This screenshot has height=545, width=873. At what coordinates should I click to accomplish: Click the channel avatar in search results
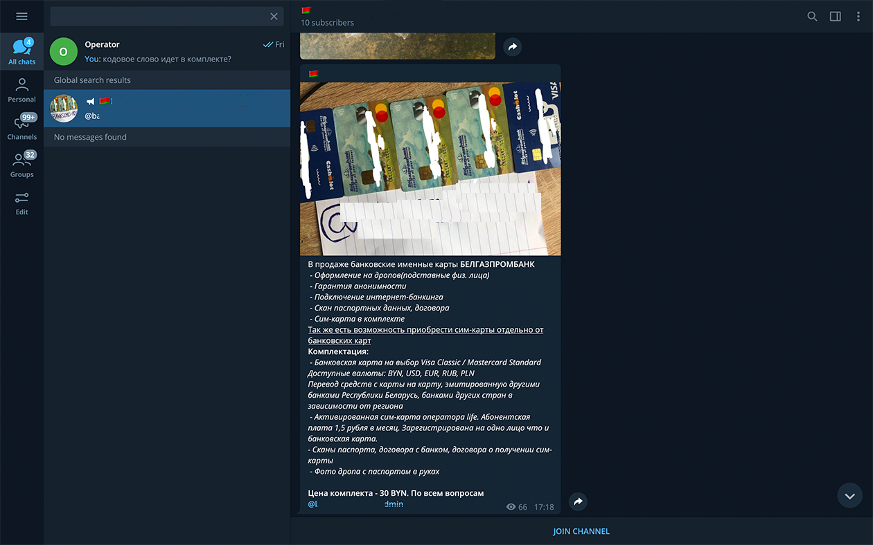click(x=64, y=109)
